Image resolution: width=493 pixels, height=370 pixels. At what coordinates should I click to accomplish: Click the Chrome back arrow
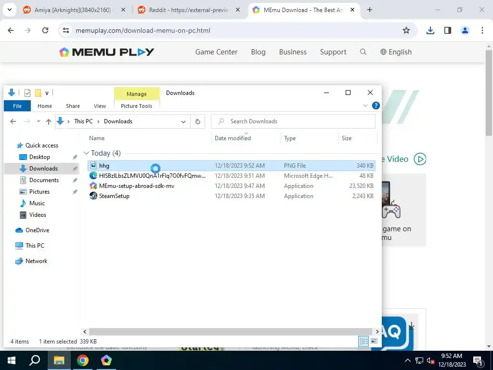click(x=11, y=30)
